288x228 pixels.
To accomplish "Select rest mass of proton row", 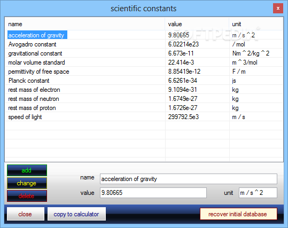I will 144,108.
